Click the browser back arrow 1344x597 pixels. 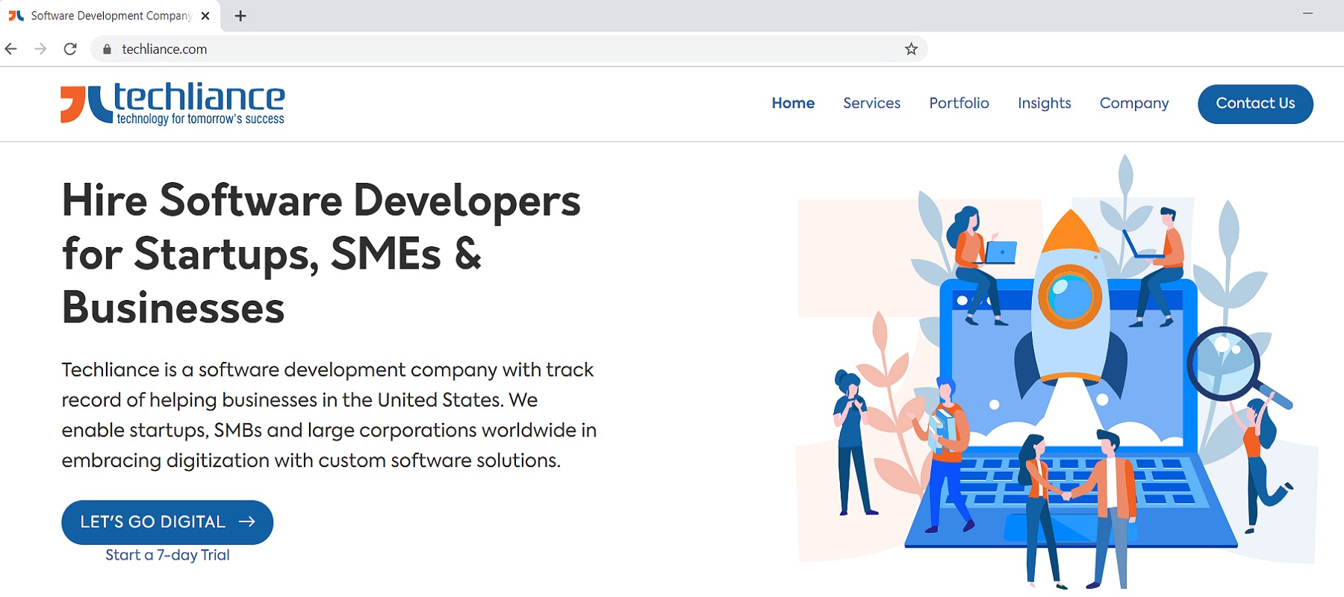(11, 49)
